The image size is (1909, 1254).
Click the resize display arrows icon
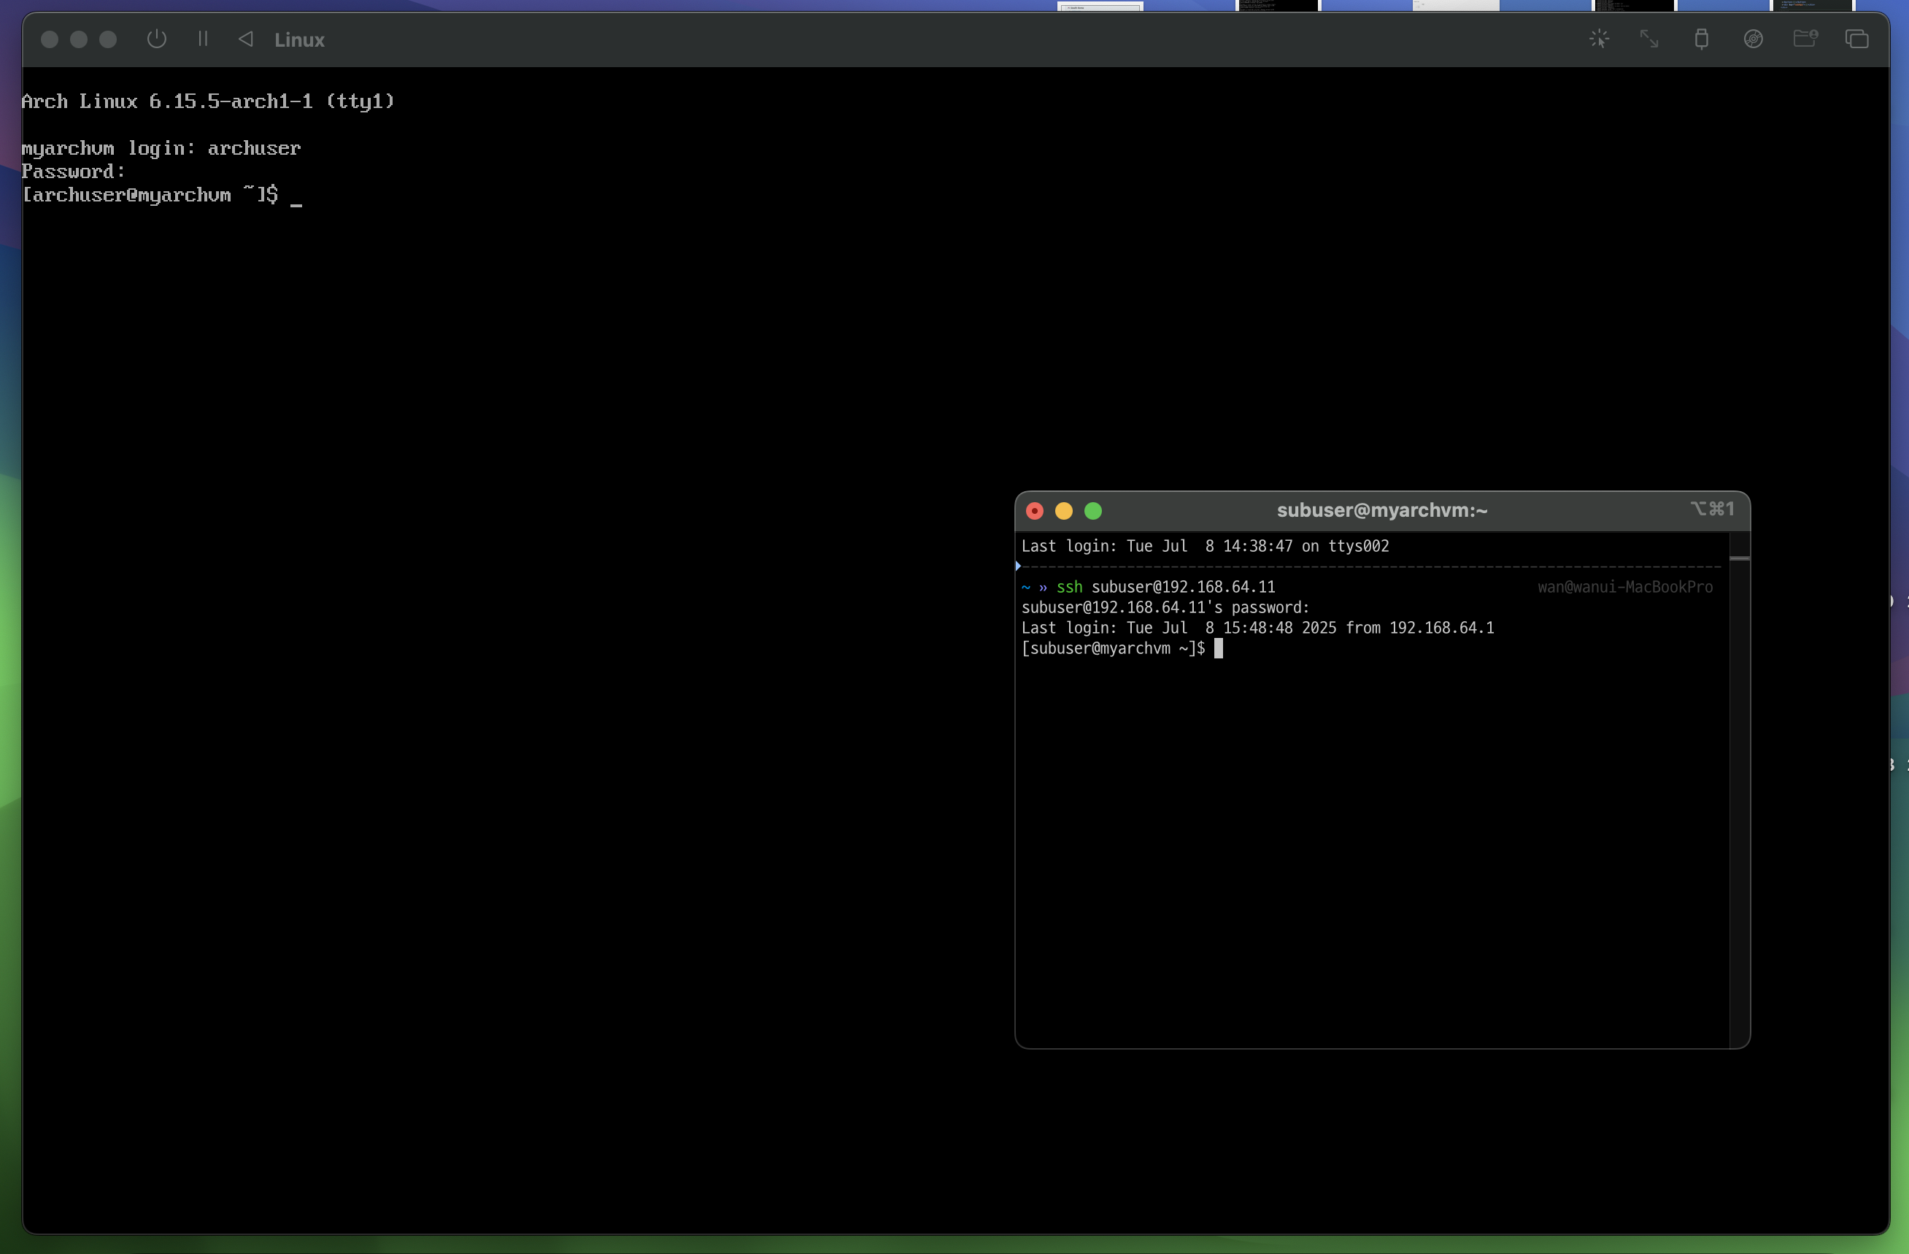point(1649,39)
